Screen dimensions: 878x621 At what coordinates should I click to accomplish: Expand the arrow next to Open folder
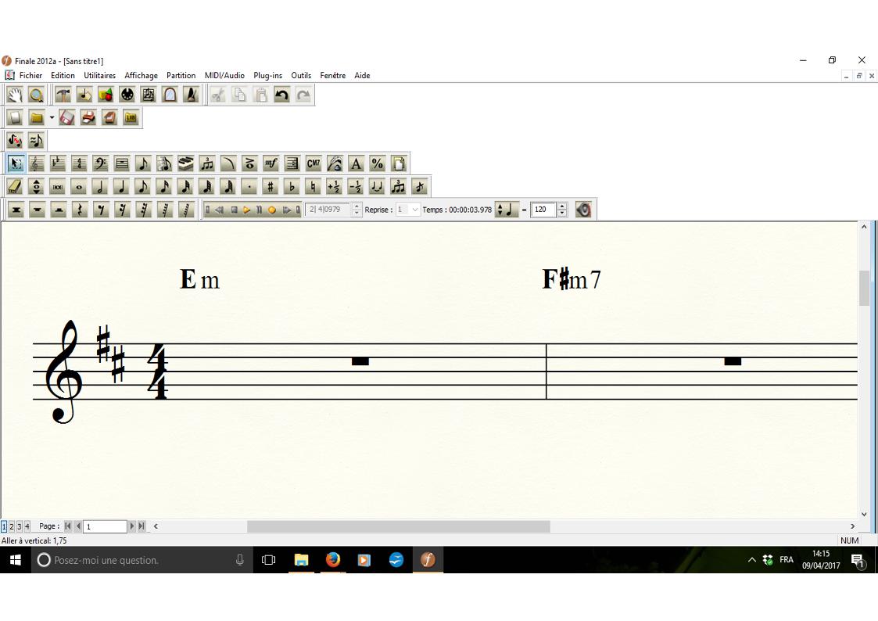52,118
